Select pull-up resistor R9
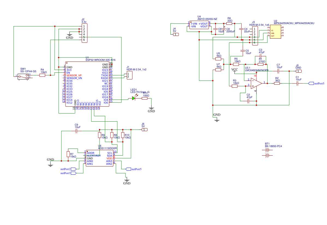 [x=100, y=135]
